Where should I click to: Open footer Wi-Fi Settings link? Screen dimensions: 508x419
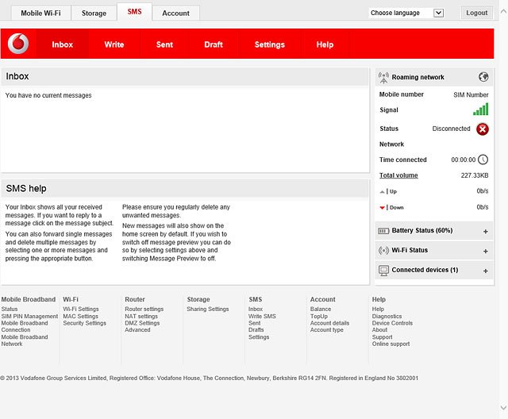click(81, 309)
